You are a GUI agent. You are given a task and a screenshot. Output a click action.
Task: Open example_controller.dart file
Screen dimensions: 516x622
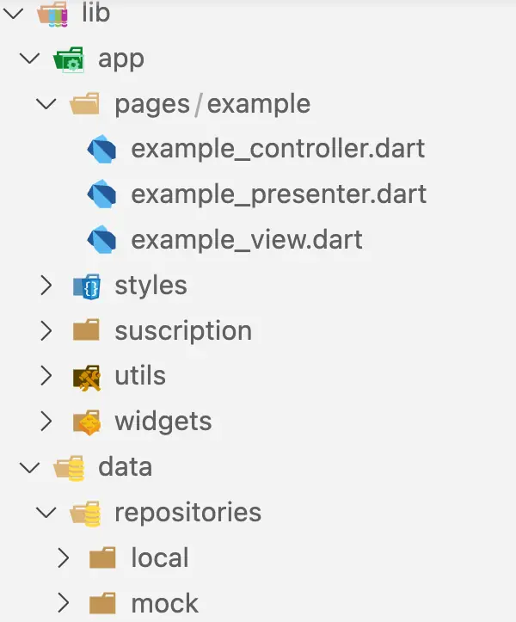[x=278, y=150]
